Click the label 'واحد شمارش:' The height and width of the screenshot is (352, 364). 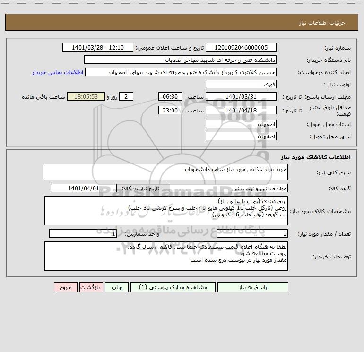(142, 234)
